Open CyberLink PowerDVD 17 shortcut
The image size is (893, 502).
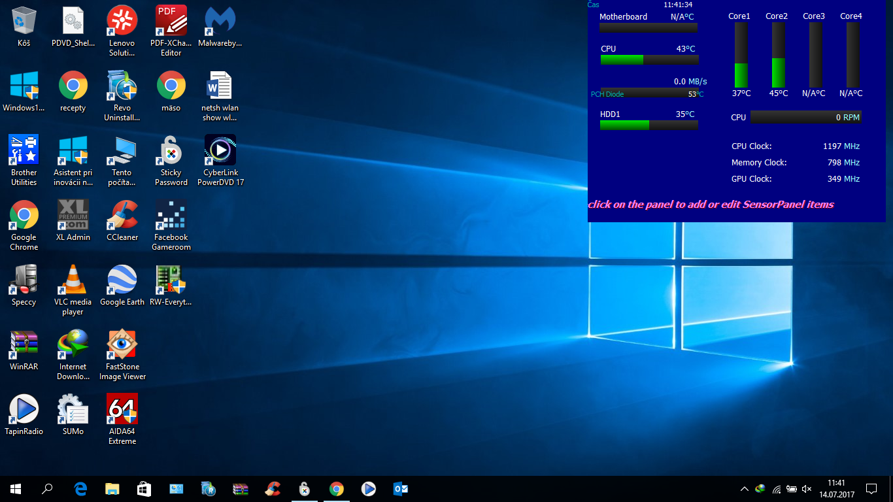pos(220,151)
